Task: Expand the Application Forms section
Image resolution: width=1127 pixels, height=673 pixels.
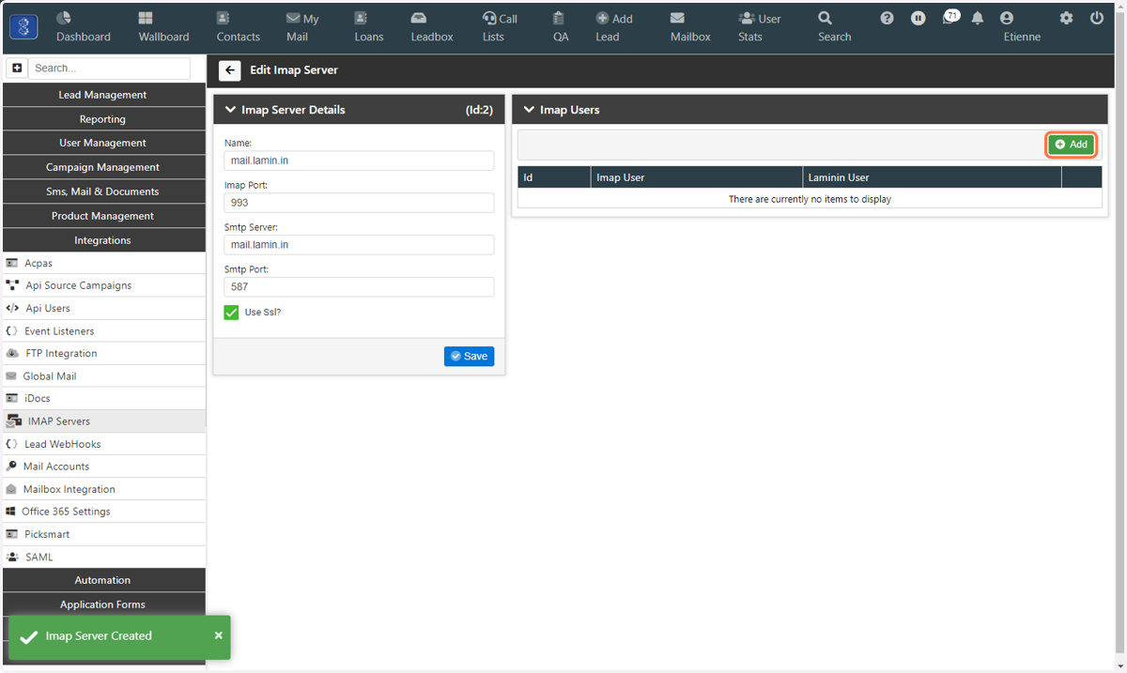Action: pos(103,604)
